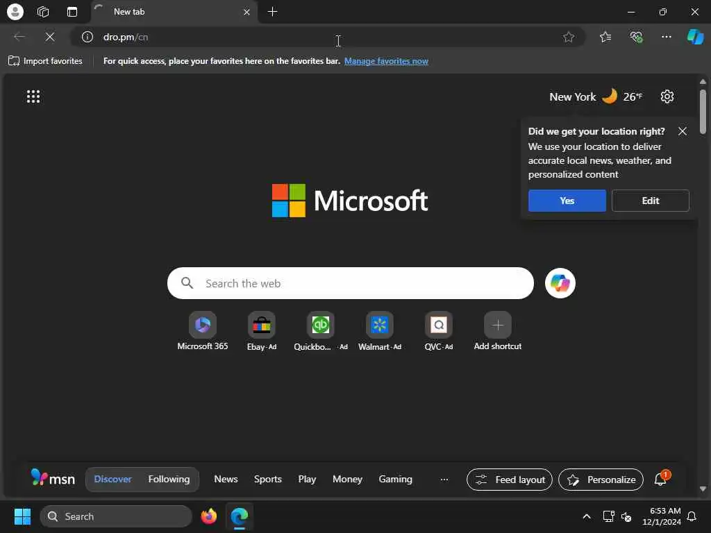The image size is (711, 533).
Task: Click the muted volume tray icon
Action: 626,516
